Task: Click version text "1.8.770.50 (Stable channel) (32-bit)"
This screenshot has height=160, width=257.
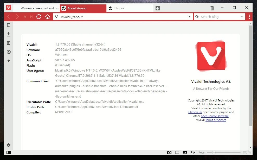Action: click(x=80, y=44)
